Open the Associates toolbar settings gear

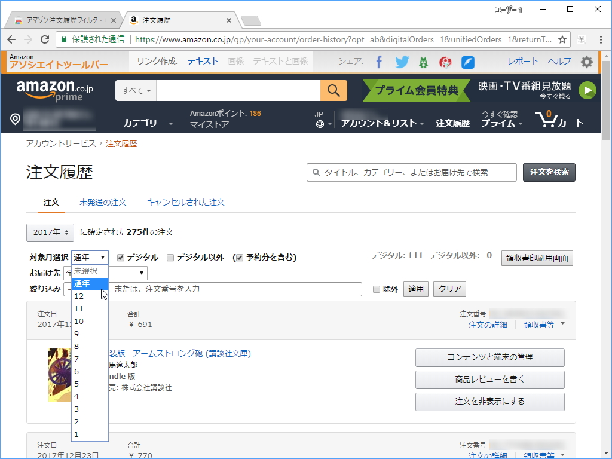pyautogui.click(x=587, y=62)
